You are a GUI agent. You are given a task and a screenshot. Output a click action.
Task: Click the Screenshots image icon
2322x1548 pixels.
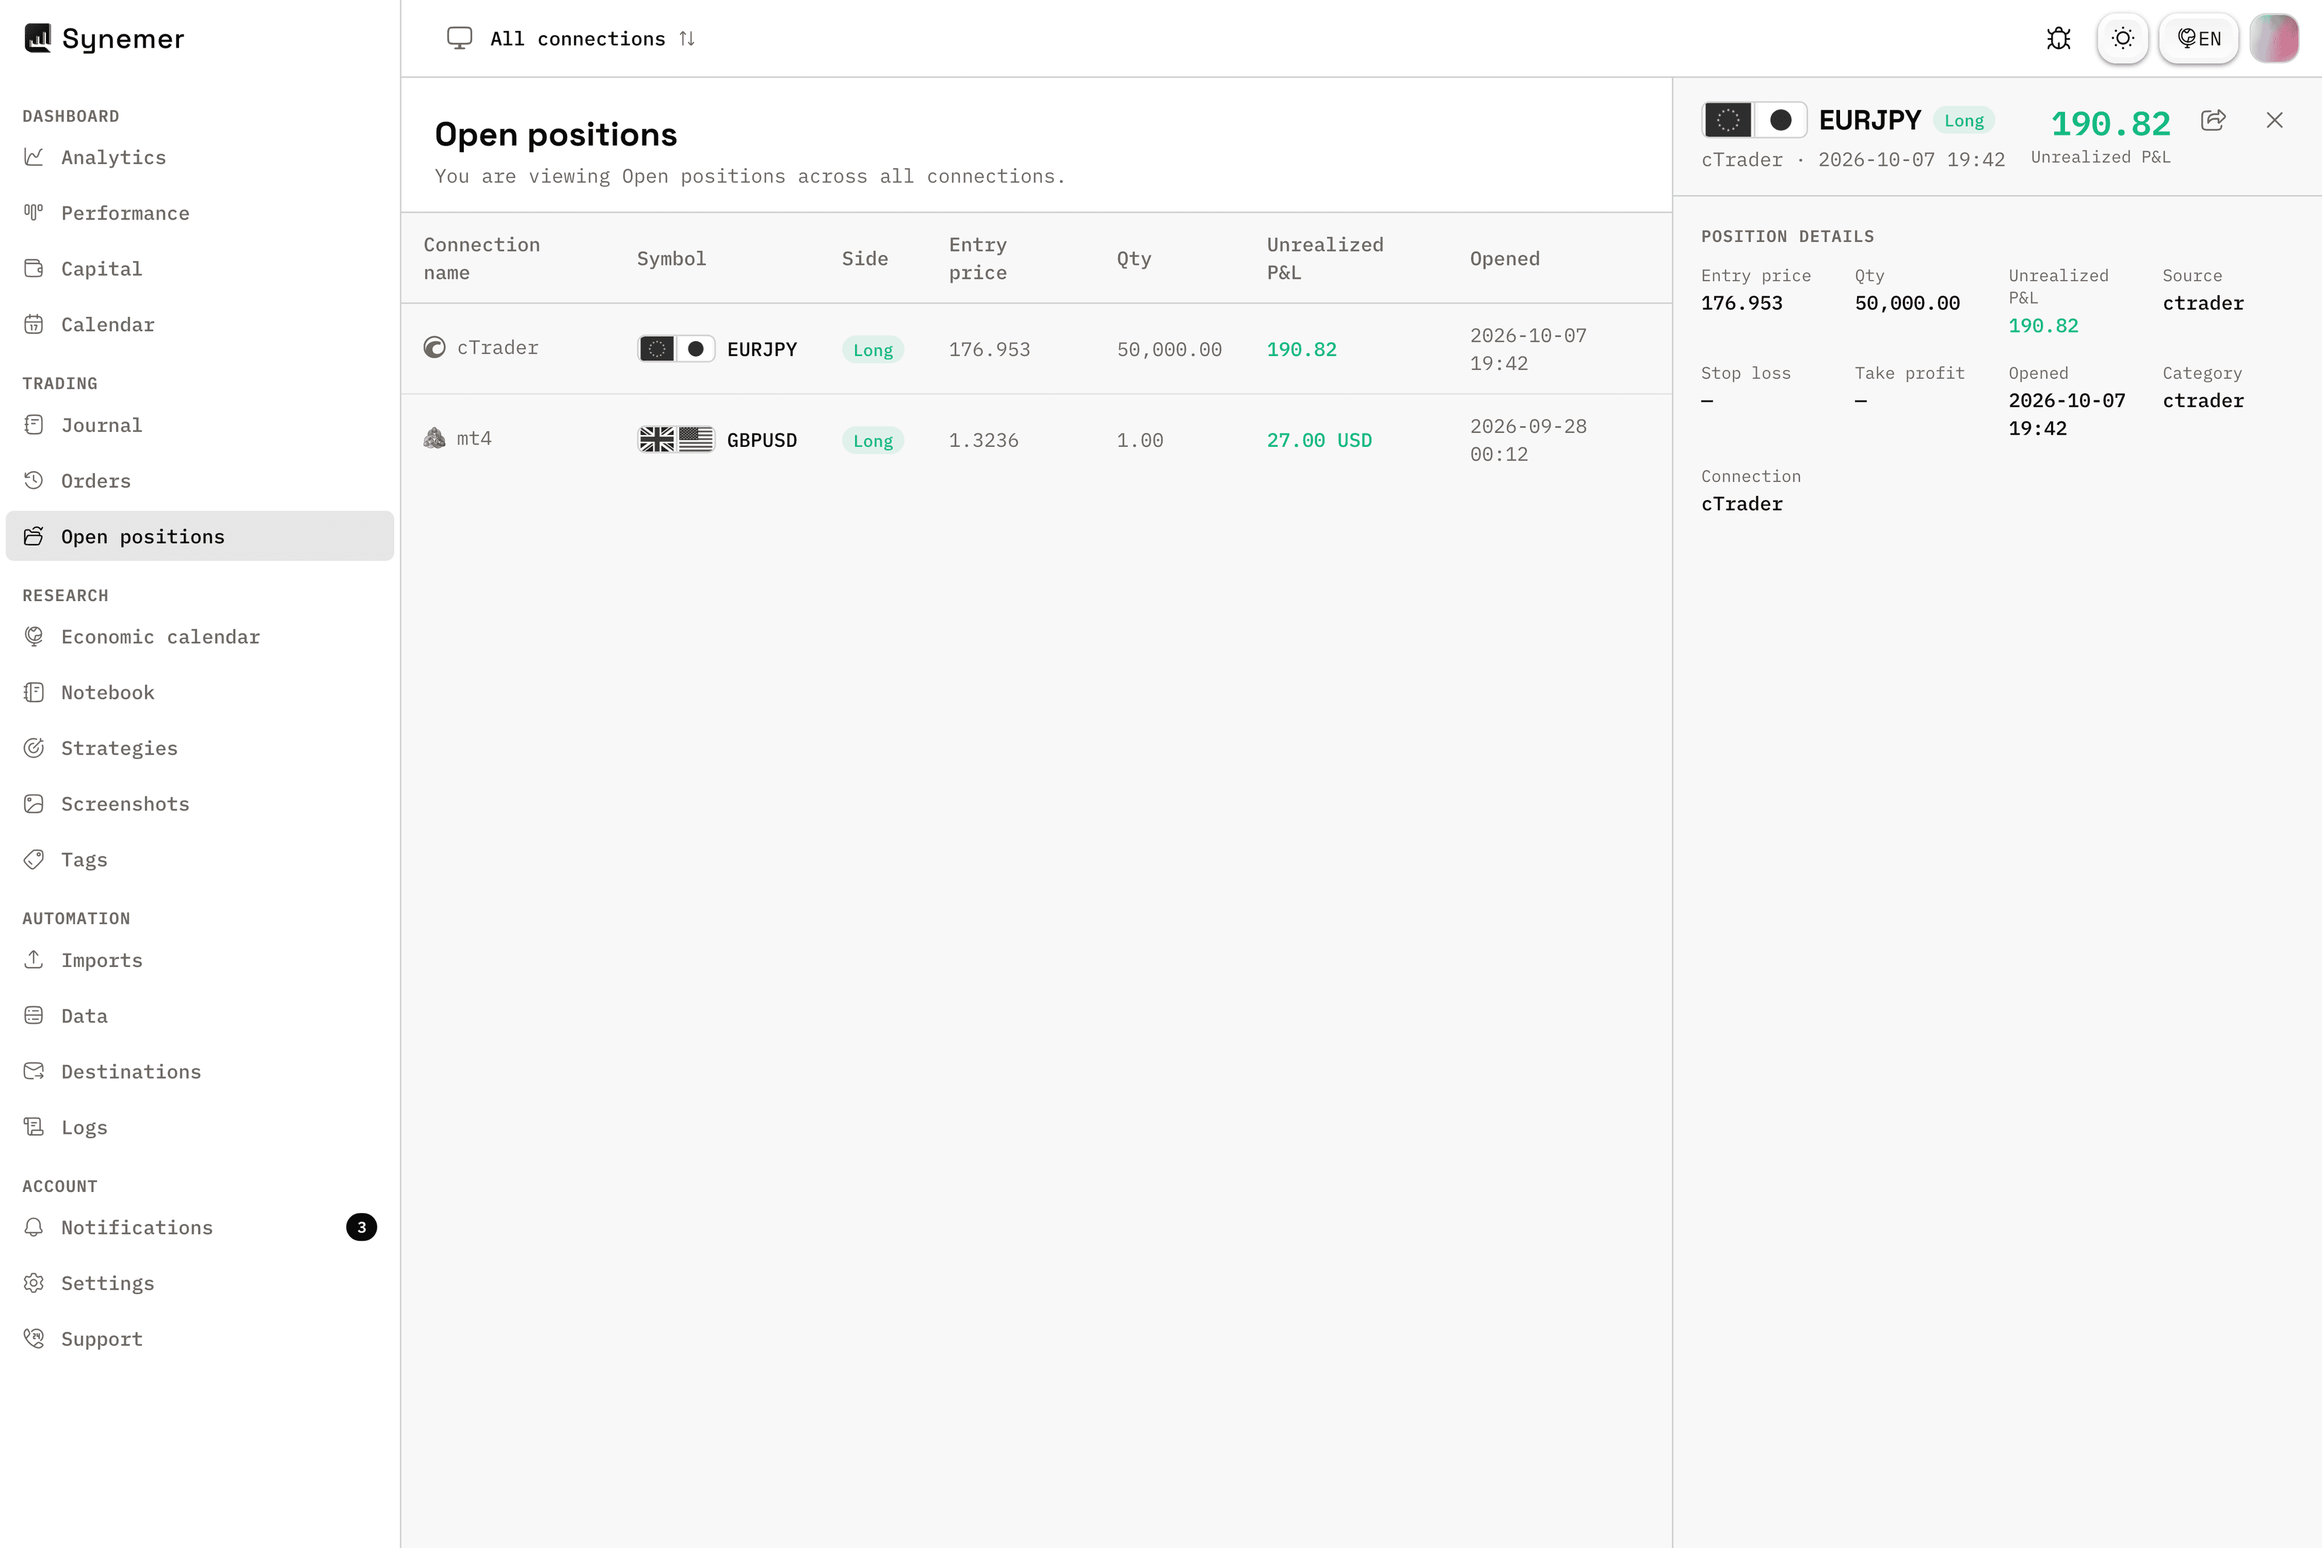tap(34, 804)
